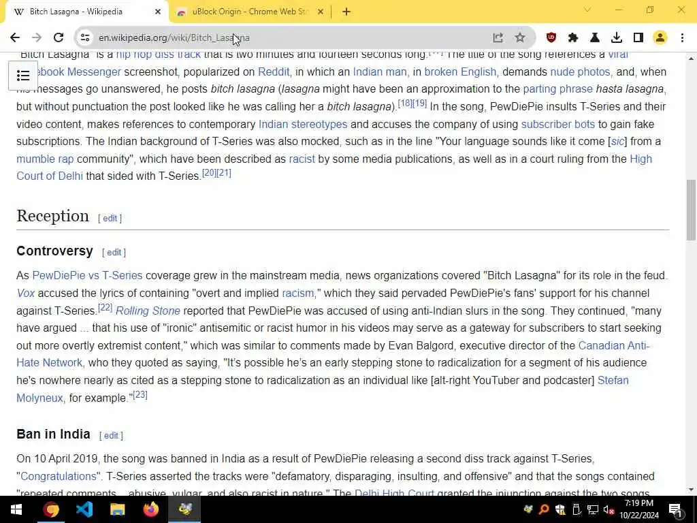
Task: Open citation 20
Action: pyautogui.click(x=209, y=172)
